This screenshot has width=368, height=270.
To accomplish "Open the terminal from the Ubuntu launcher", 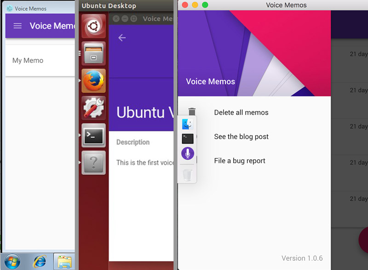I will coord(93,135).
